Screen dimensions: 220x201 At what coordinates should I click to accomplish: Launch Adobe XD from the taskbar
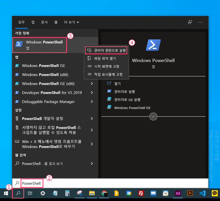[x=178, y=193]
